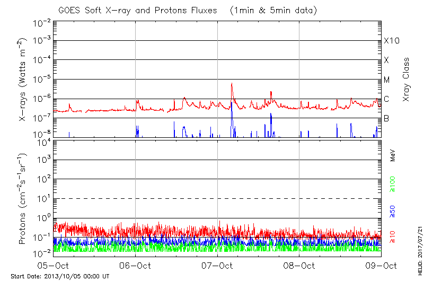Screen dimensions: 424x281
Task: Click the "Protons" vertical axis label
Action: tap(23, 199)
